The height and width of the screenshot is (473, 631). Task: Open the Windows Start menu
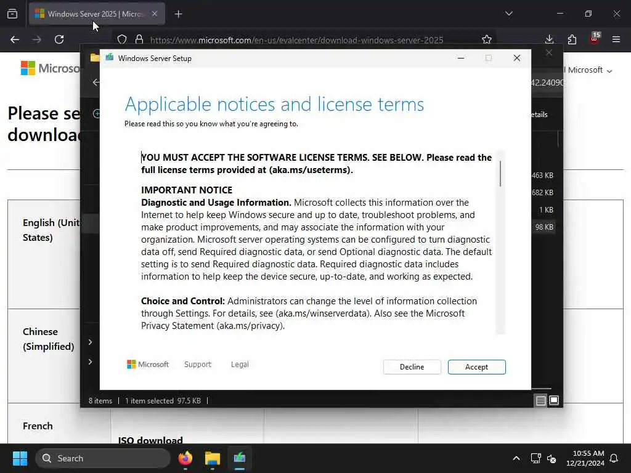[20, 458]
